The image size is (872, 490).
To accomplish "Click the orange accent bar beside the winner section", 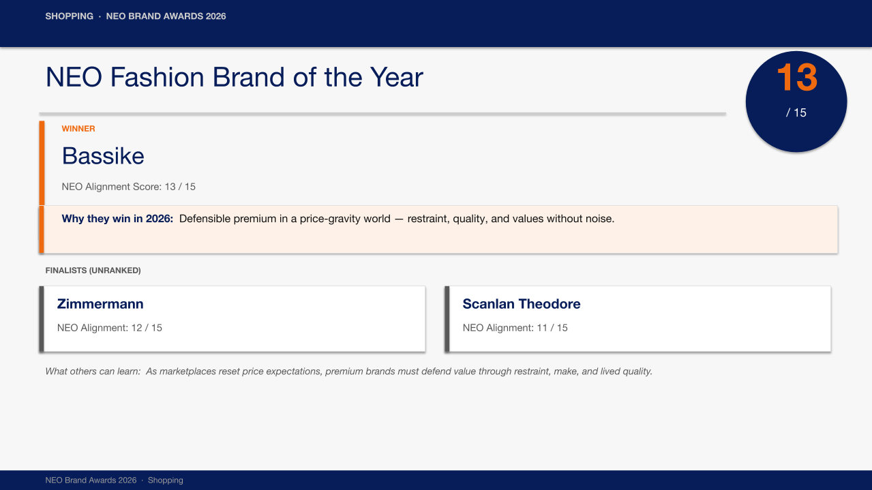I will [42, 187].
